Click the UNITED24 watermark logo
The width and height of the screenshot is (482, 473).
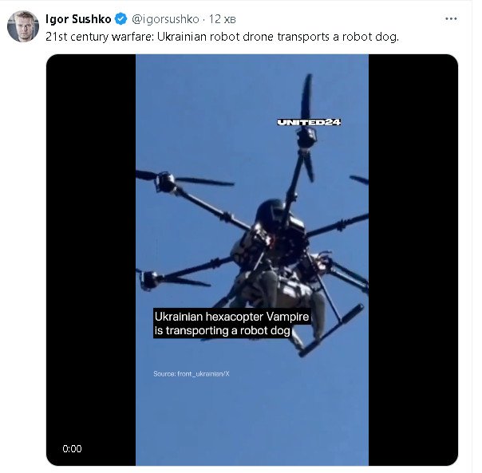coord(309,122)
